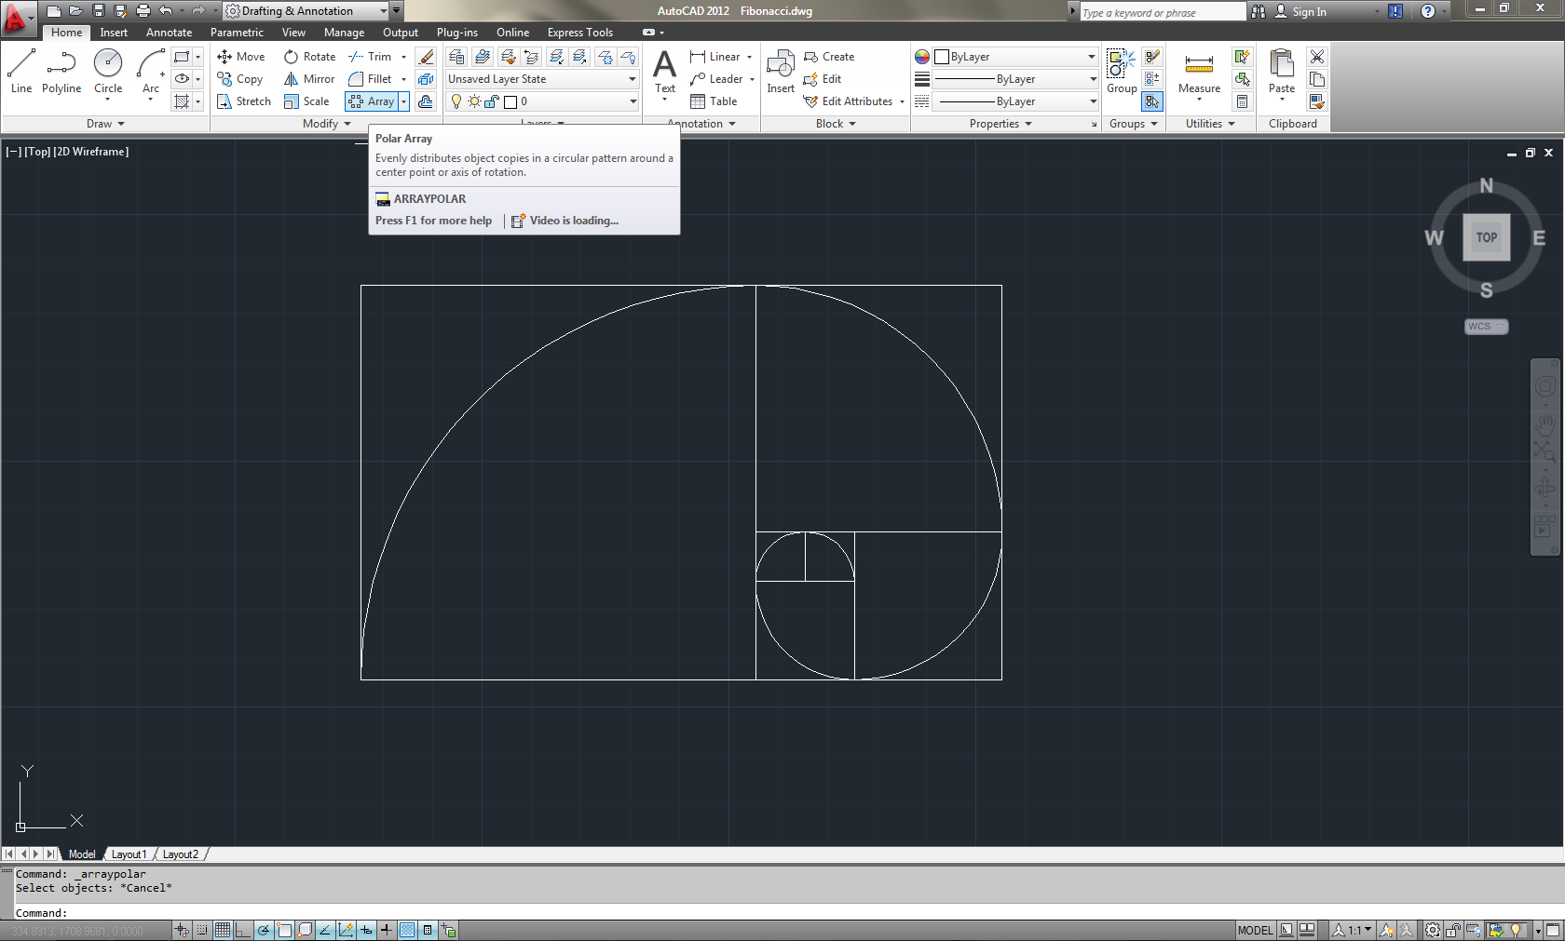Click the Plot print icon in quick access toolbar
1565x941 pixels.
point(143,11)
